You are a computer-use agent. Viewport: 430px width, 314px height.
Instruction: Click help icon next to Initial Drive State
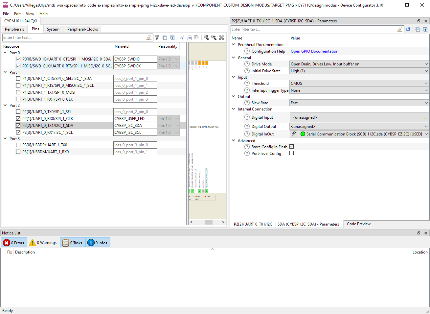[247, 71]
